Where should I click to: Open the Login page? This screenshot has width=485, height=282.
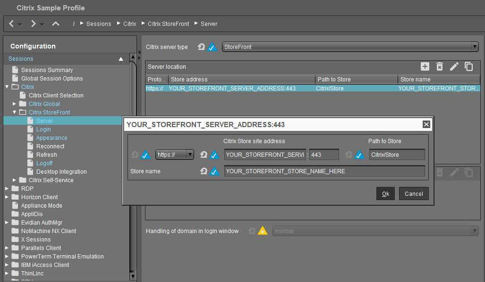click(43, 129)
